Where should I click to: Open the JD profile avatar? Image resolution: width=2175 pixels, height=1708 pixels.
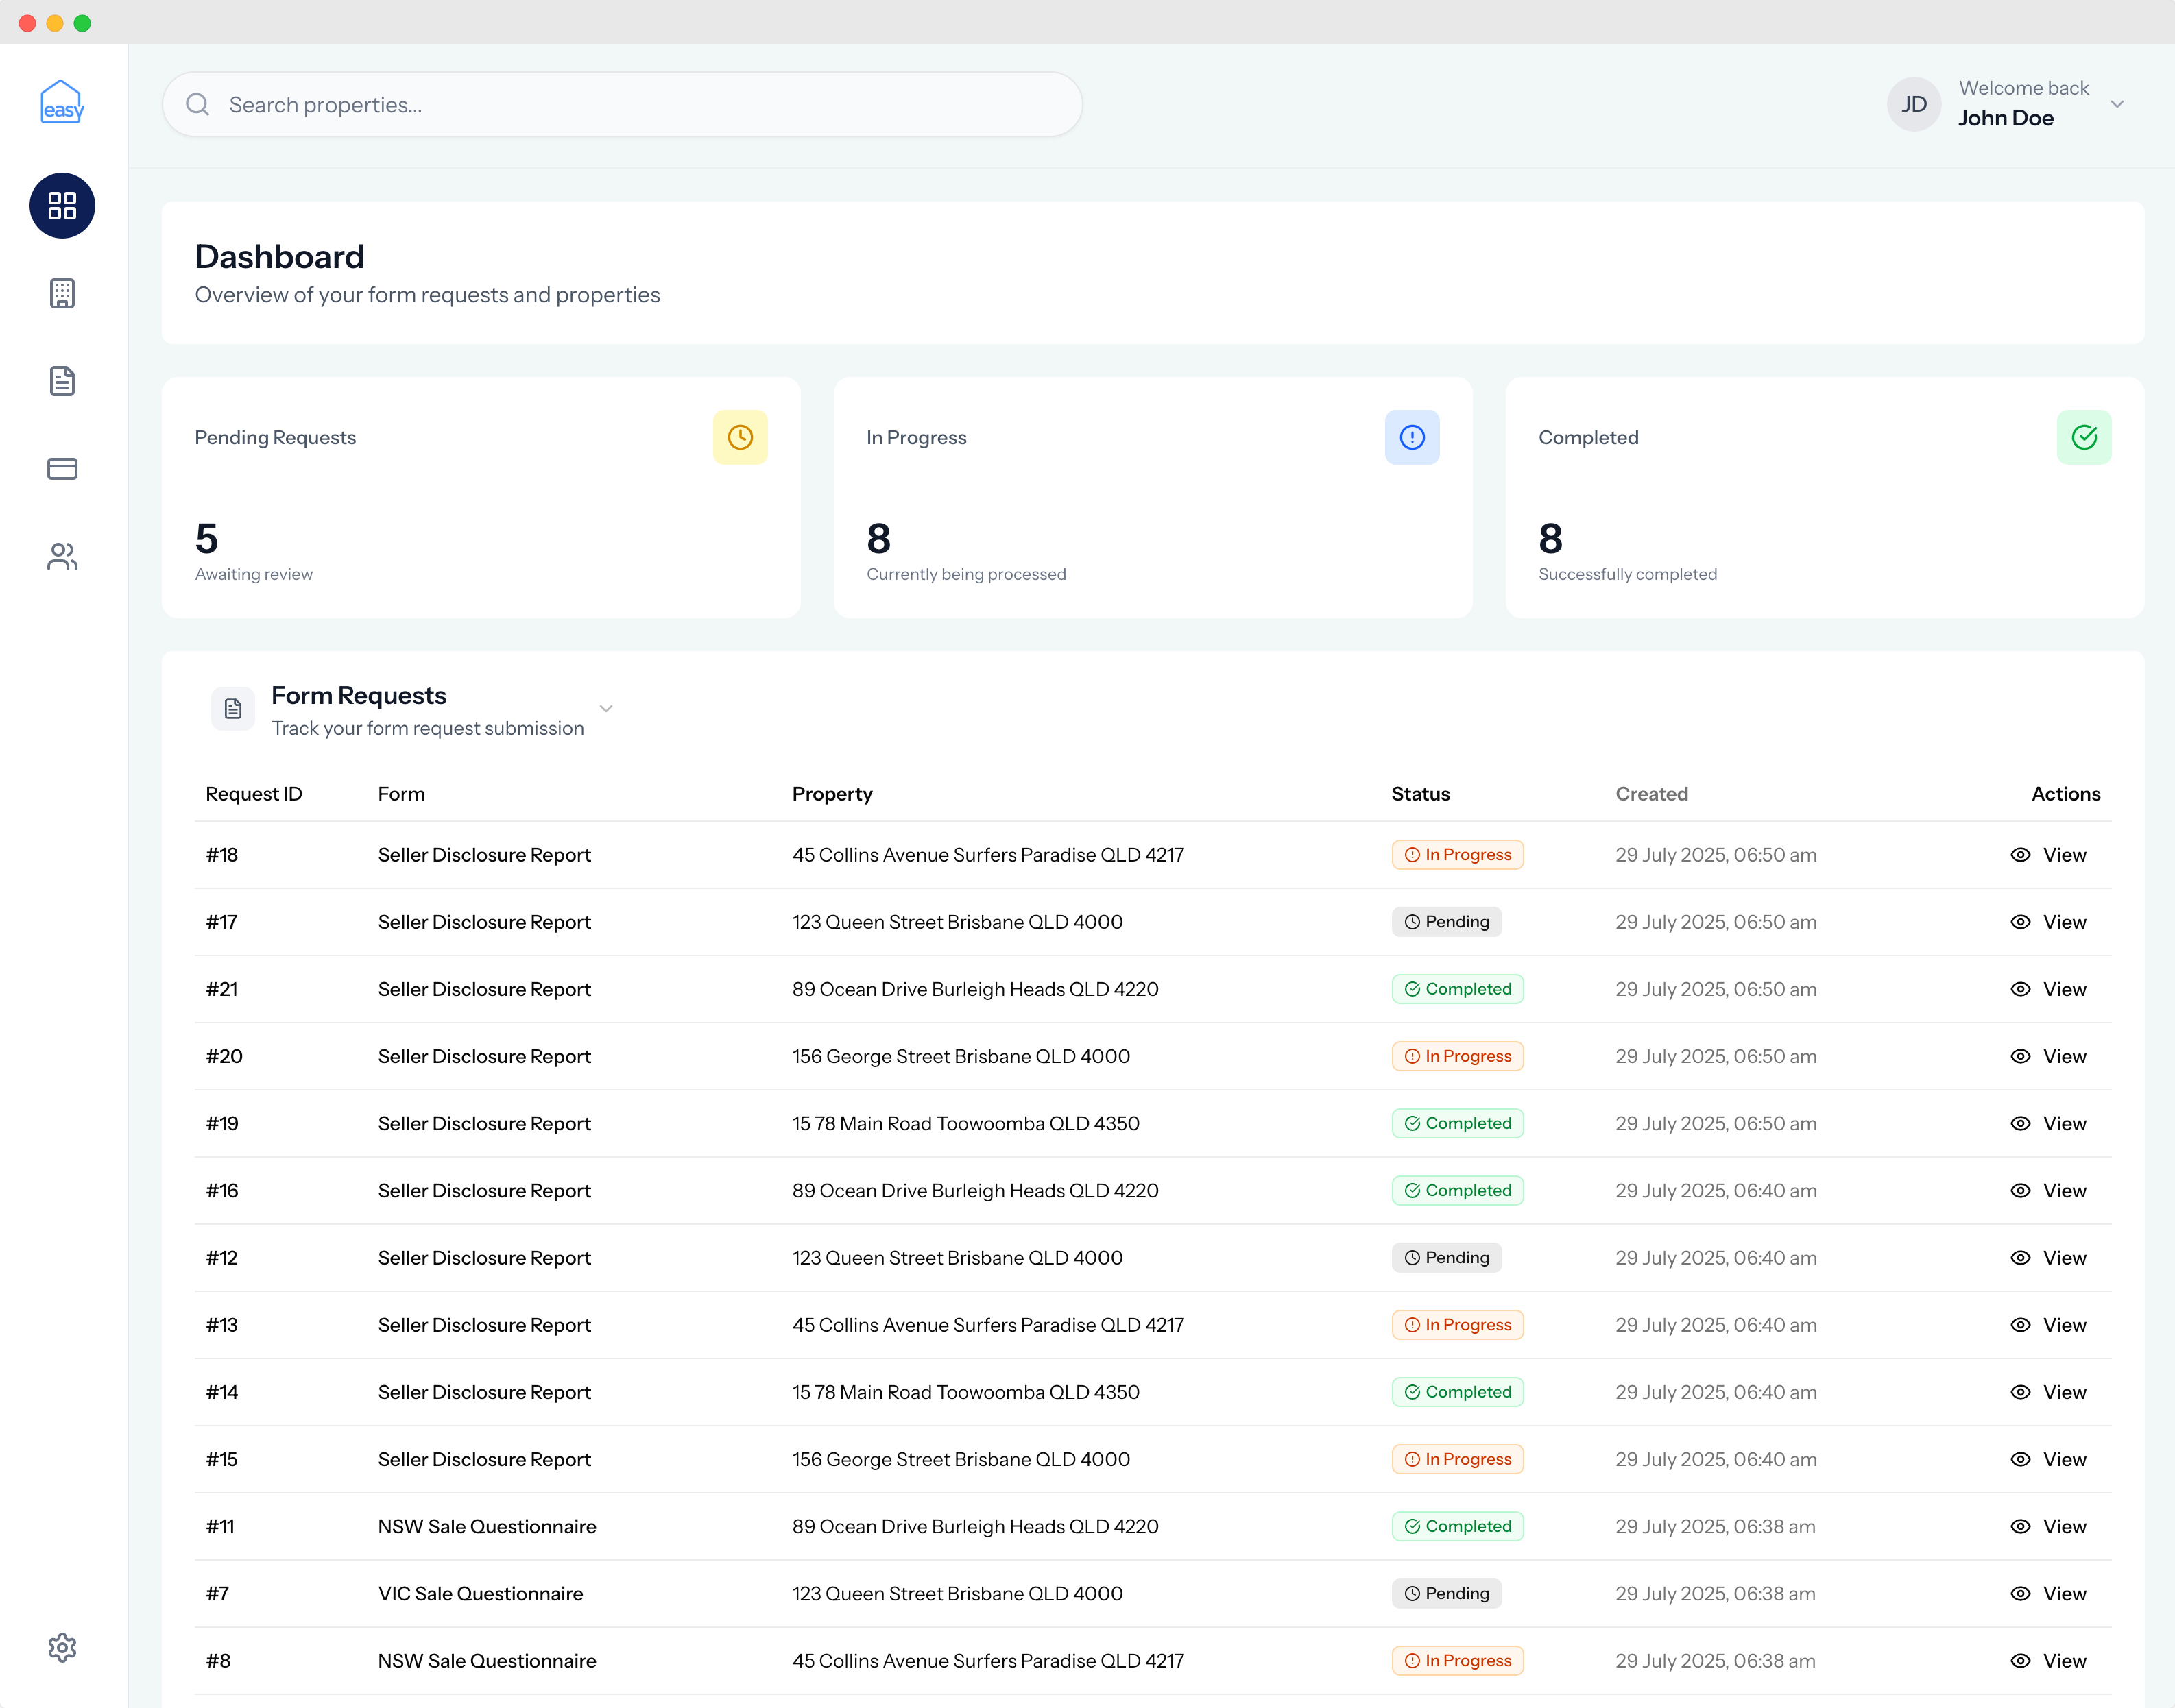tap(1913, 104)
